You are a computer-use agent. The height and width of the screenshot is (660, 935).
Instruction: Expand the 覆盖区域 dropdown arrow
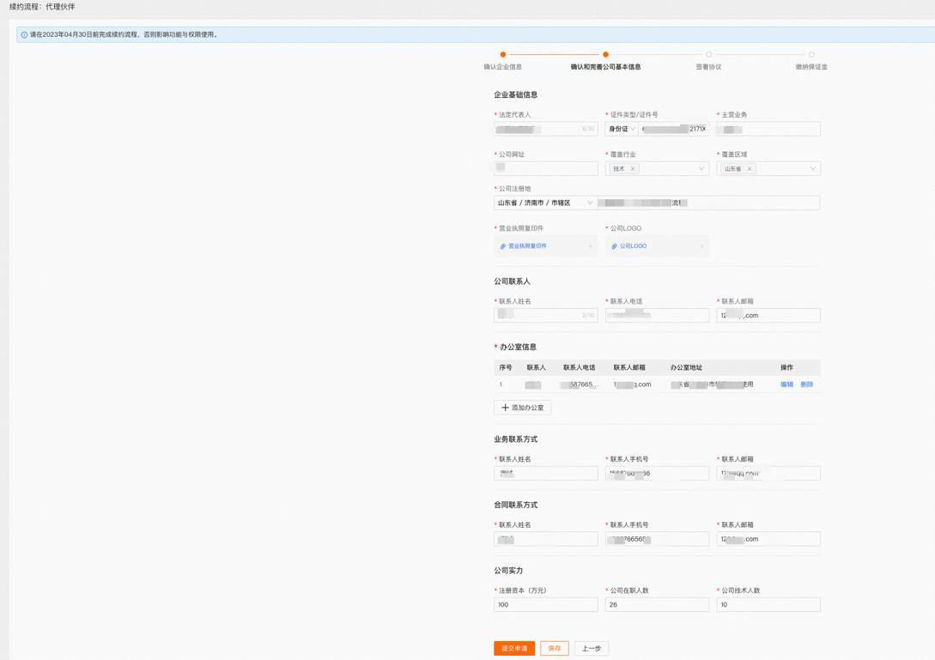point(813,169)
